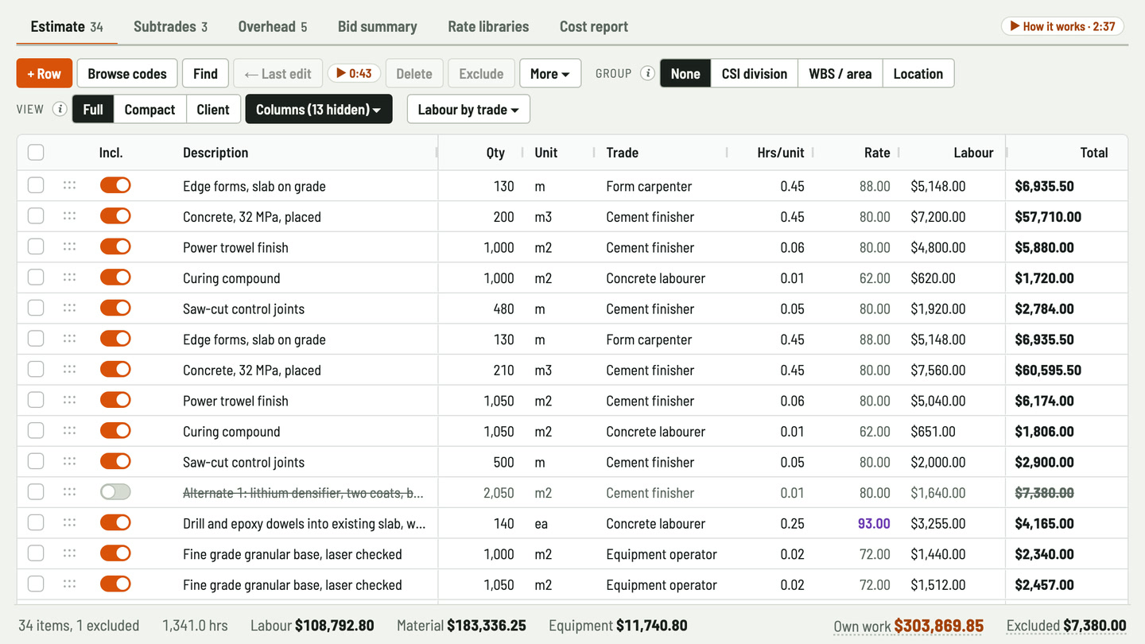Click the Excluded $7,380.00 footer value
Viewport: 1145px width, 644px height.
coord(1066,626)
